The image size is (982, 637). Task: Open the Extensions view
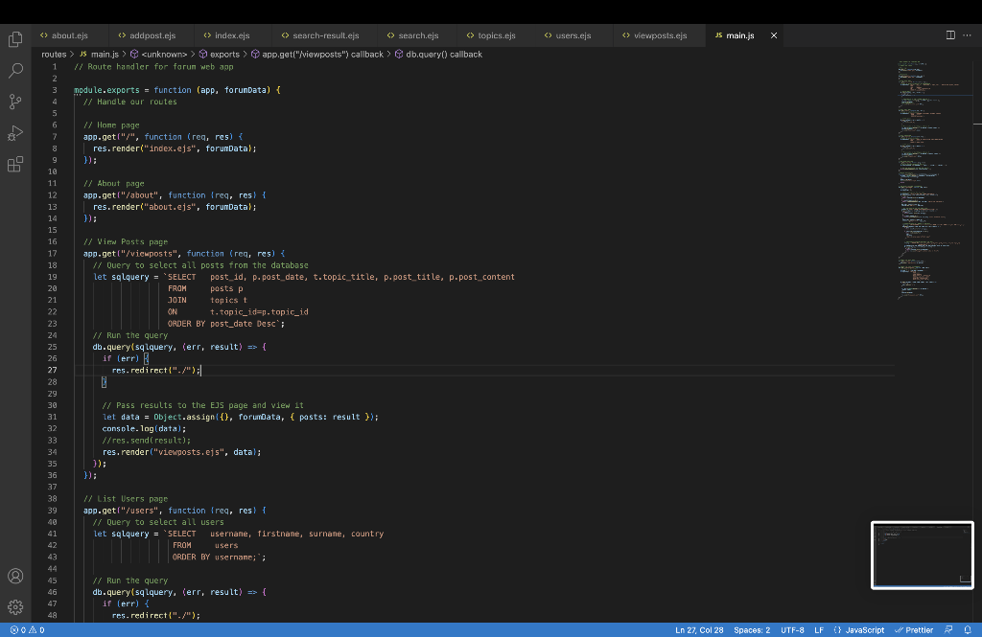tap(15, 164)
